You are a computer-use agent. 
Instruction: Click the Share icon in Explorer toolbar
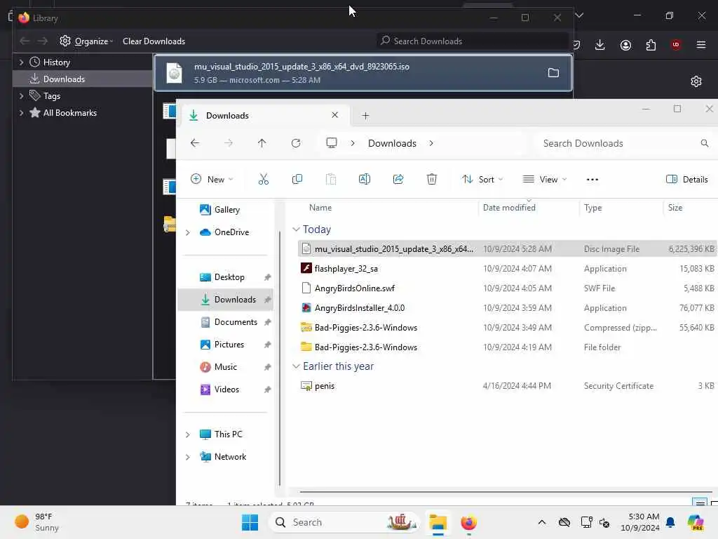(398, 179)
